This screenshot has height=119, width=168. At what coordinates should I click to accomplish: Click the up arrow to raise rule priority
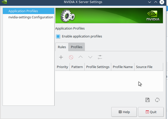click(81, 57)
